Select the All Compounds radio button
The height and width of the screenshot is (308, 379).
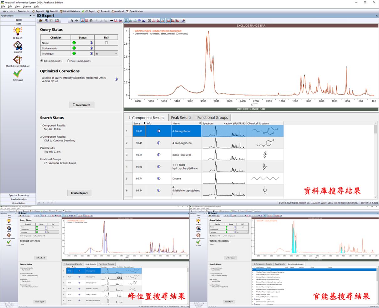[x=42, y=61]
